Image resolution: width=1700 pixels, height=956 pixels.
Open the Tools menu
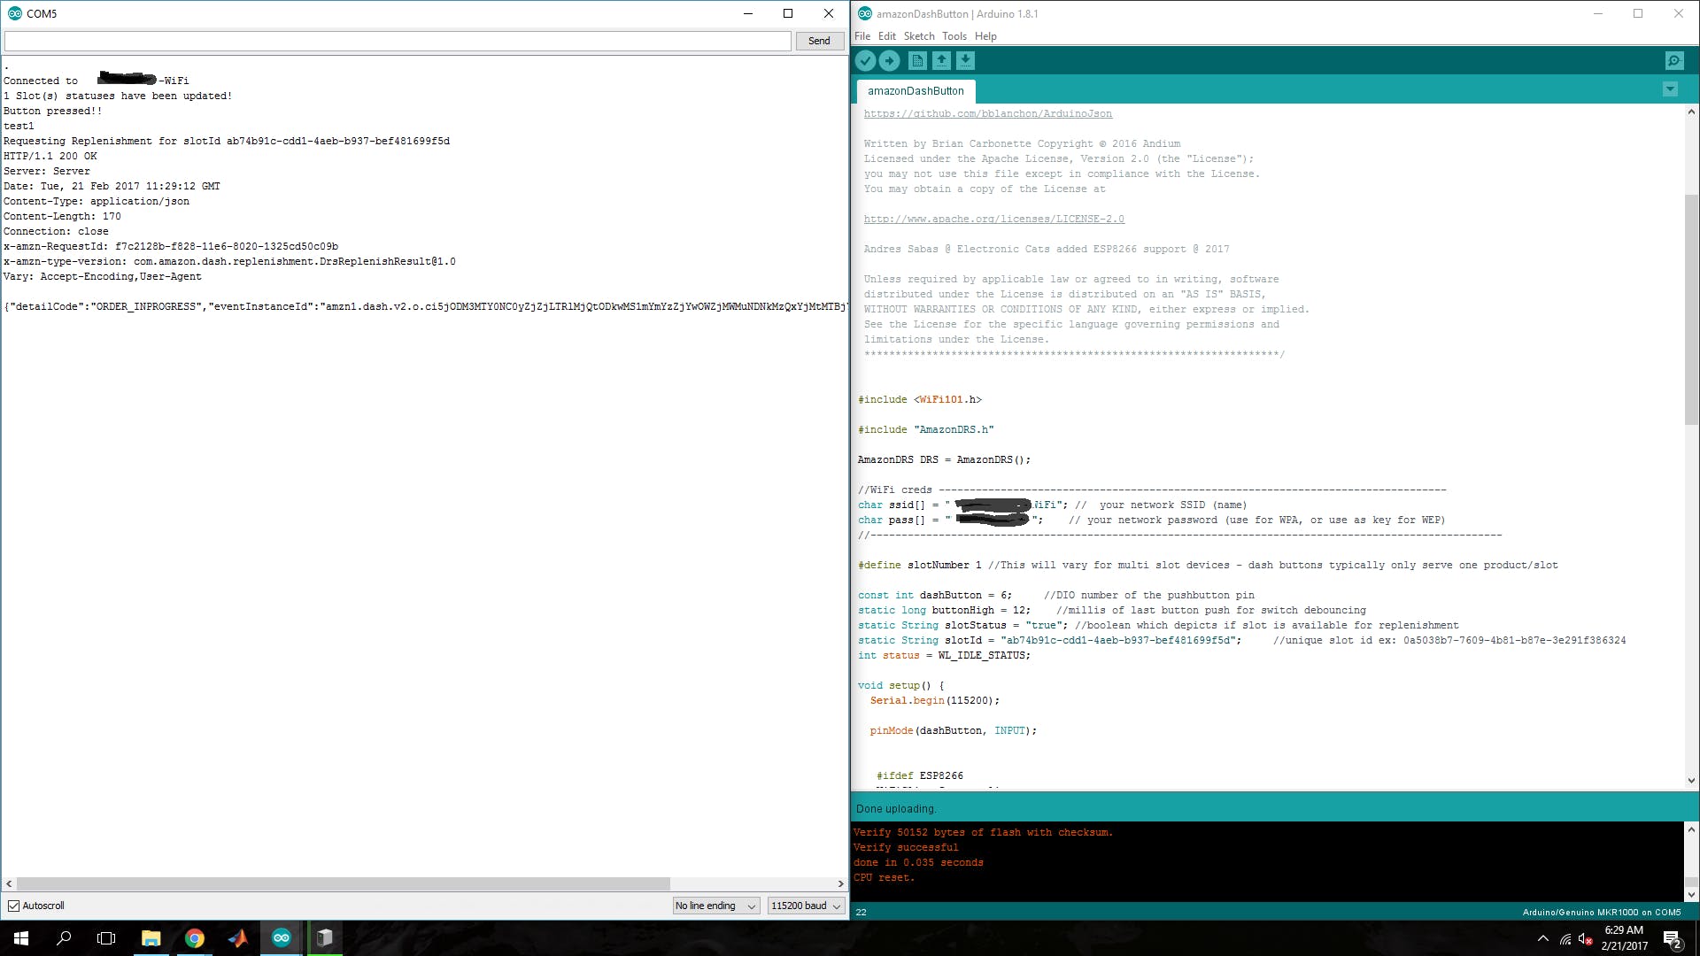954,36
